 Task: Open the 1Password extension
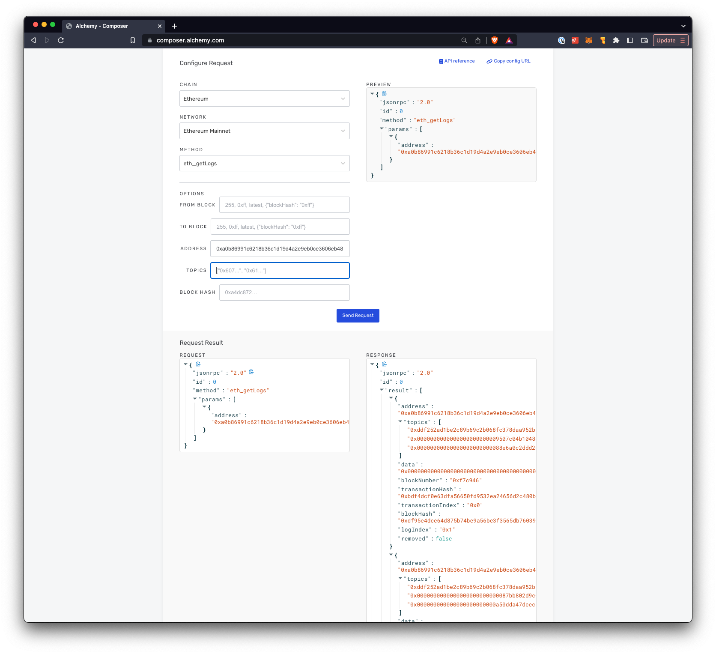click(561, 40)
